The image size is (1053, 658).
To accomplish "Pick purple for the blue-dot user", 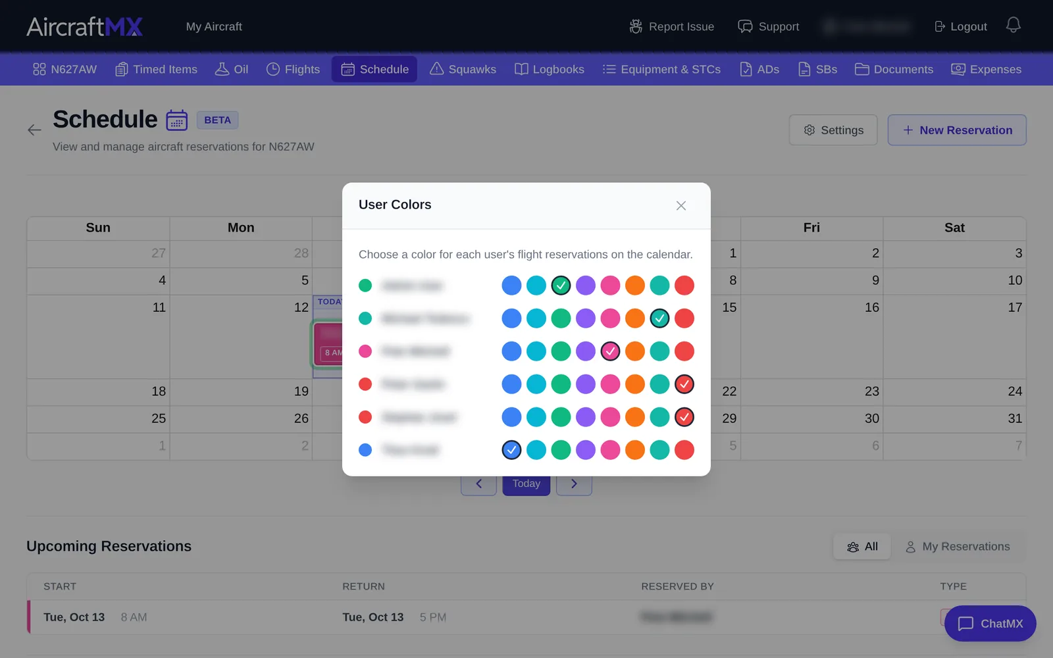I will 586,450.
